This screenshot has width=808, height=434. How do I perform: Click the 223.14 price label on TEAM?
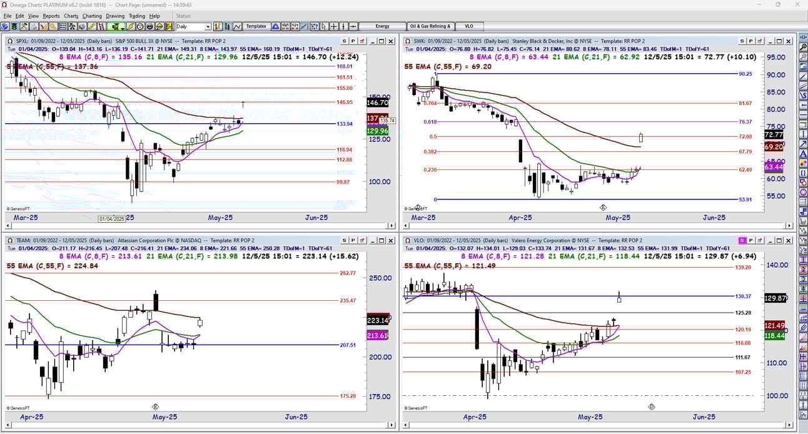click(x=378, y=320)
